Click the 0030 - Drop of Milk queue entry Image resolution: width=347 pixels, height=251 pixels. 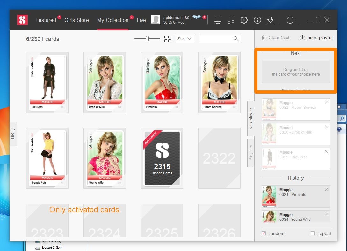[296, 134]
